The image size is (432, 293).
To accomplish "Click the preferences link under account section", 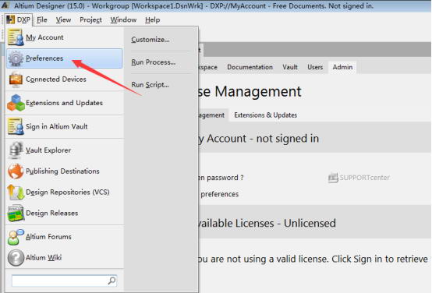I will click(219, 194).
